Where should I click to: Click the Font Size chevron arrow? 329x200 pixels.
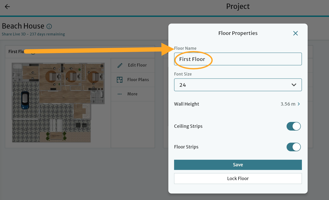(x=294, y=85)
